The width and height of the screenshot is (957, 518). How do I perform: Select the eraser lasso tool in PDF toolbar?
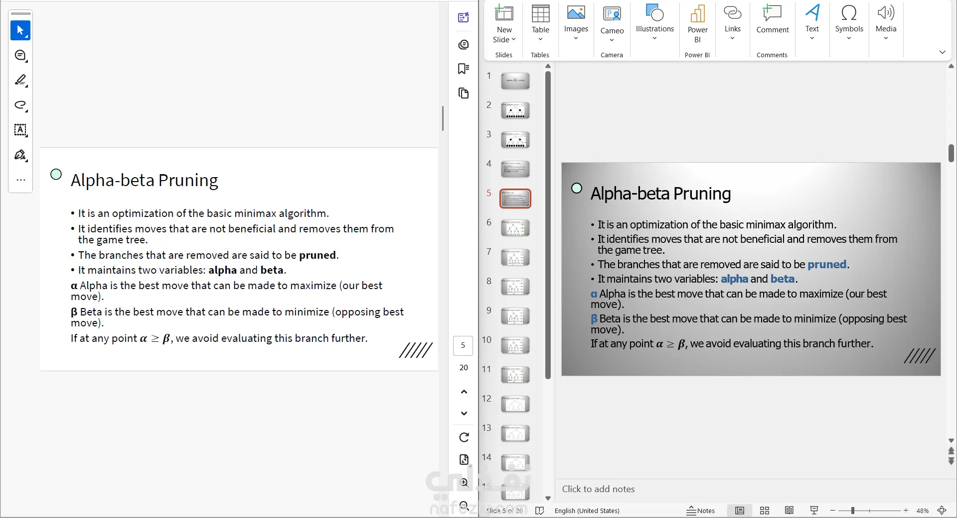(20, 105)
